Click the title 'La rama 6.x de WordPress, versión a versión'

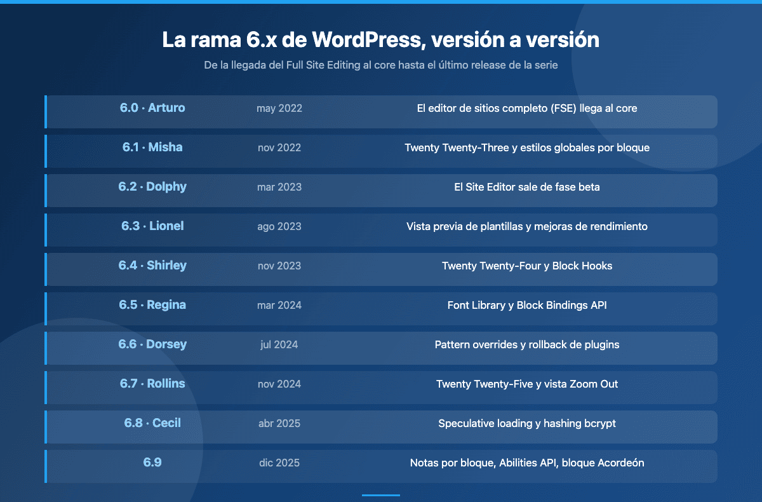point(381,40)
